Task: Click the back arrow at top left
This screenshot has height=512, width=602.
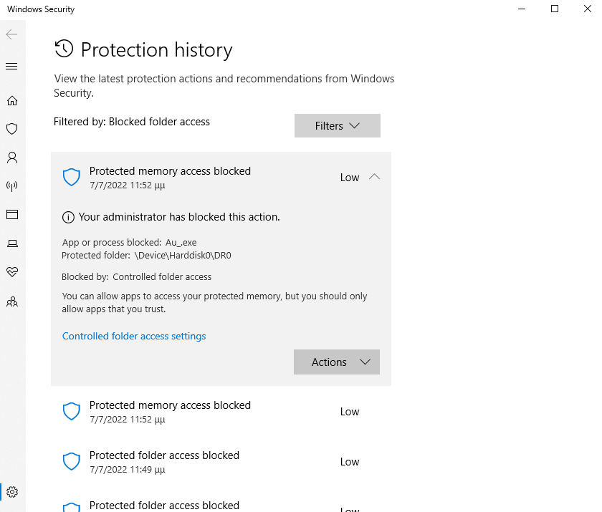Action: pos(11,34)
